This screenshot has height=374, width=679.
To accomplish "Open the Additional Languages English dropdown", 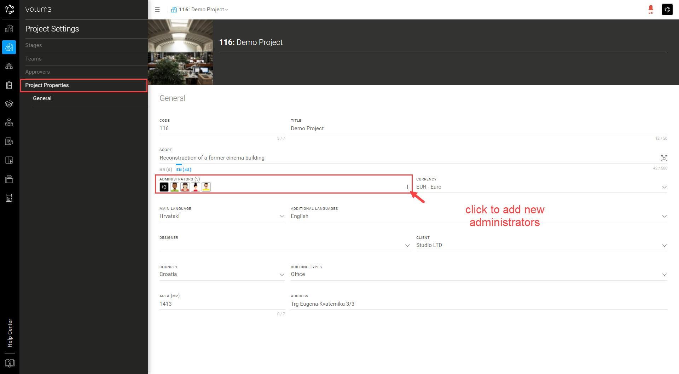I will click(479, 216).
